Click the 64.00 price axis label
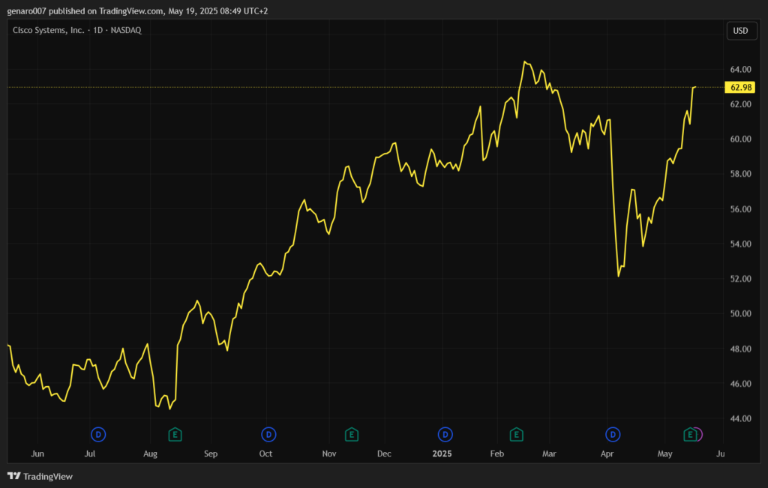Viewport: 768px width, 488px height. point(740,70)
